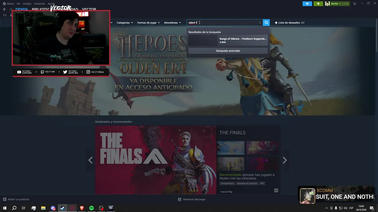This screenshot has height=212, width=378.
Task: Click Añadir un producto
Action: [x=16, y=199]
